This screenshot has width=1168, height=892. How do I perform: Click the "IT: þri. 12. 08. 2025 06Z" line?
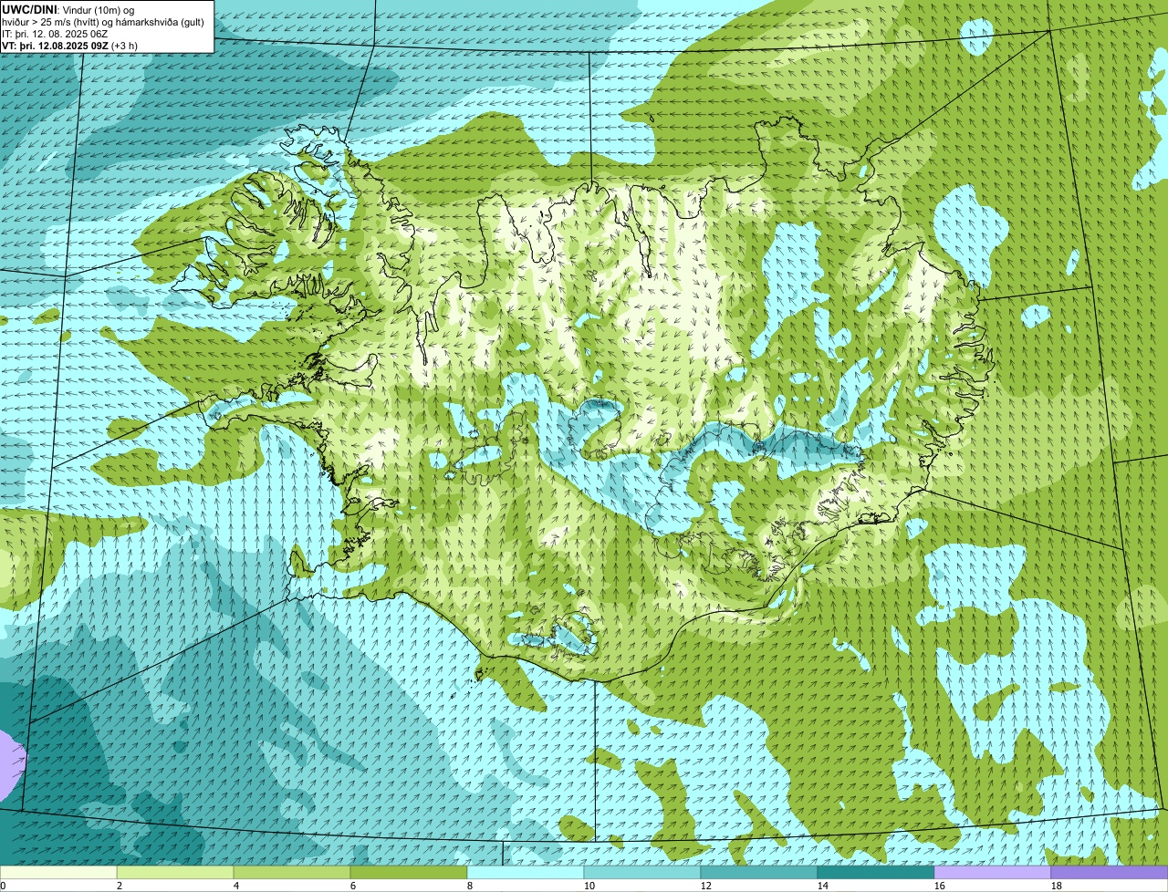pyautogui.click(x=55, y=33)
